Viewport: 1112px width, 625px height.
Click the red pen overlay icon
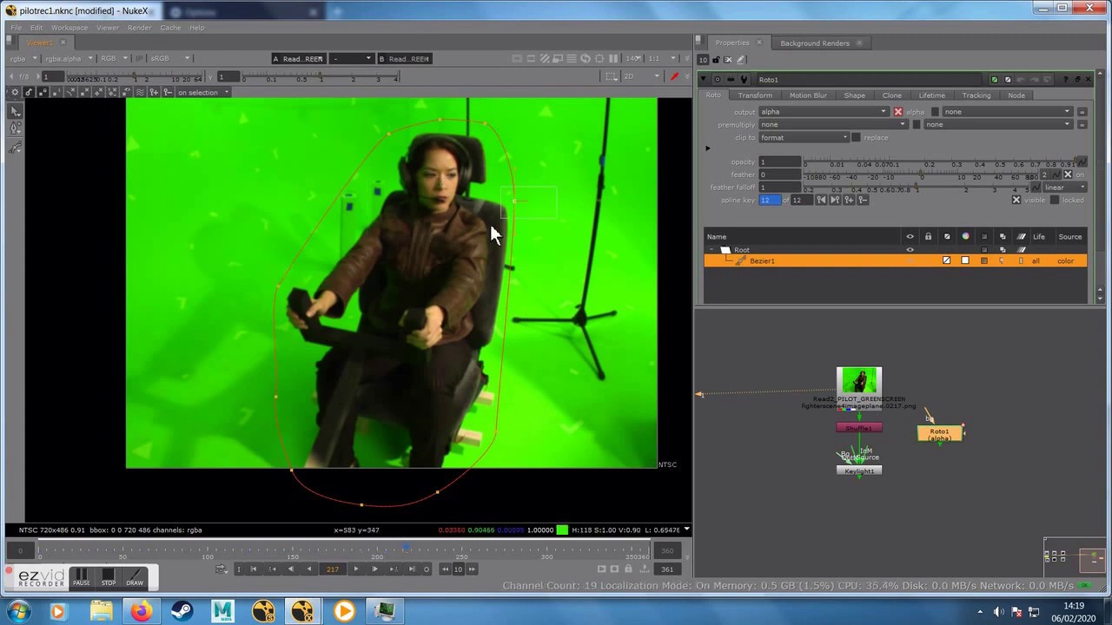tap(675, 76)
